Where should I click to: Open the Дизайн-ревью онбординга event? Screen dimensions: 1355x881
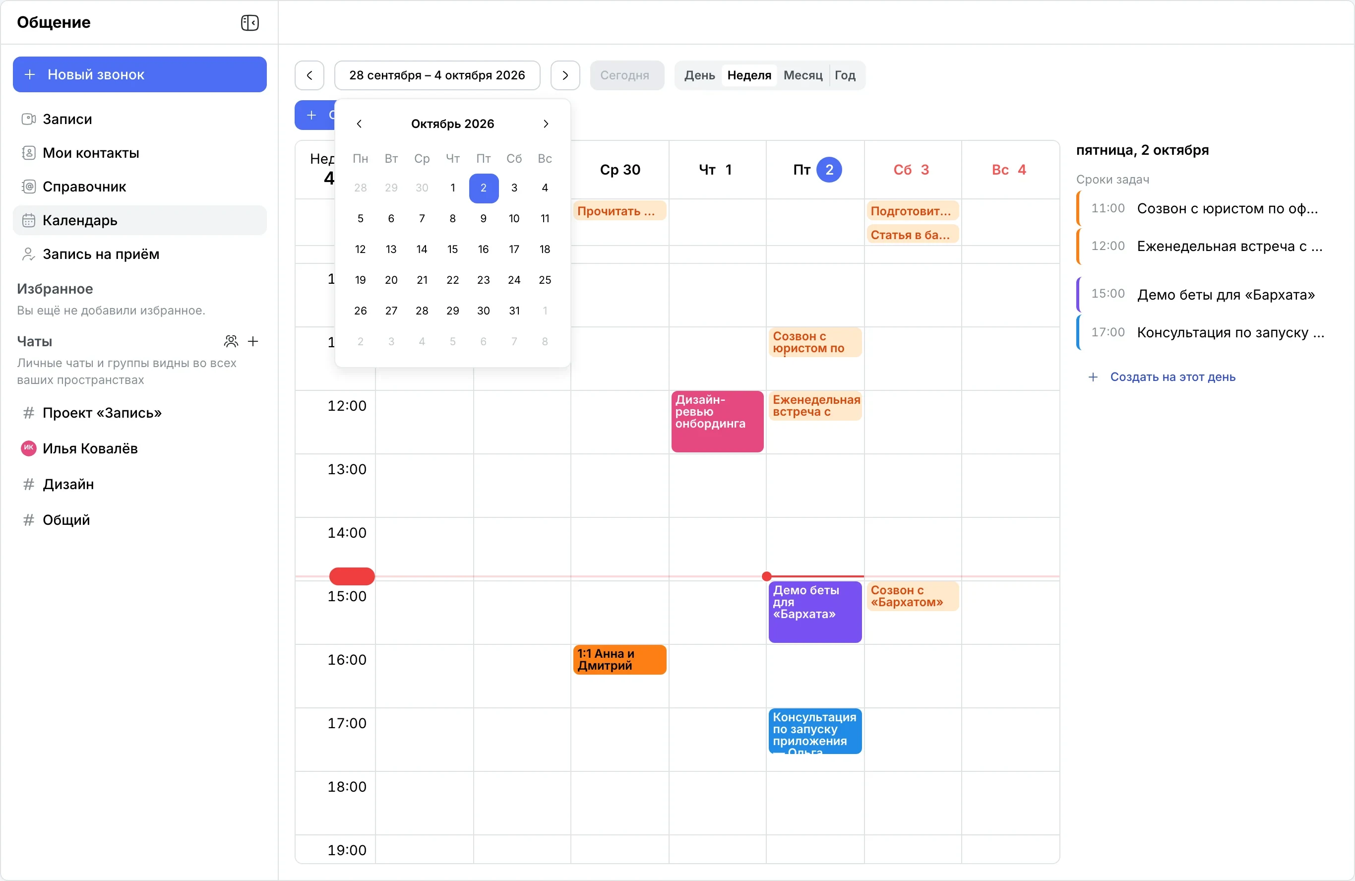[717, 422]
